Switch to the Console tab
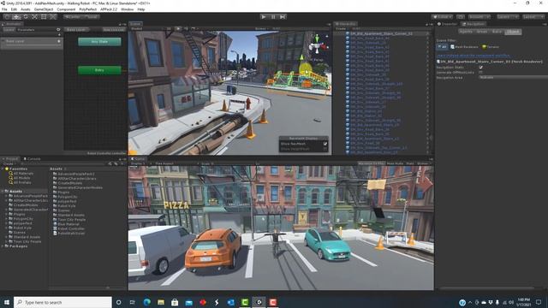The width and height of the screenshot is (548, 308). click(32, 159)
